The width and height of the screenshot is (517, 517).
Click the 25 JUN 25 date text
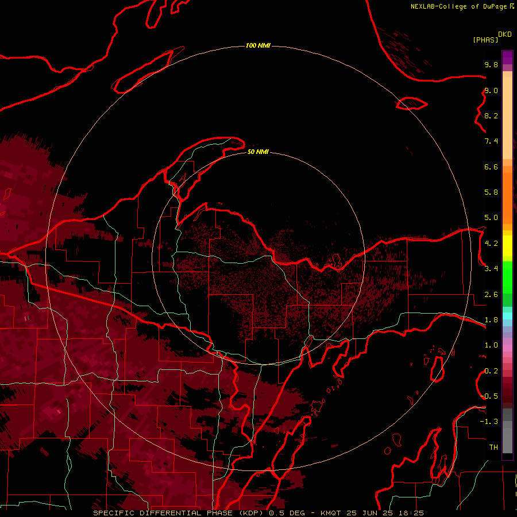[370, 513]
